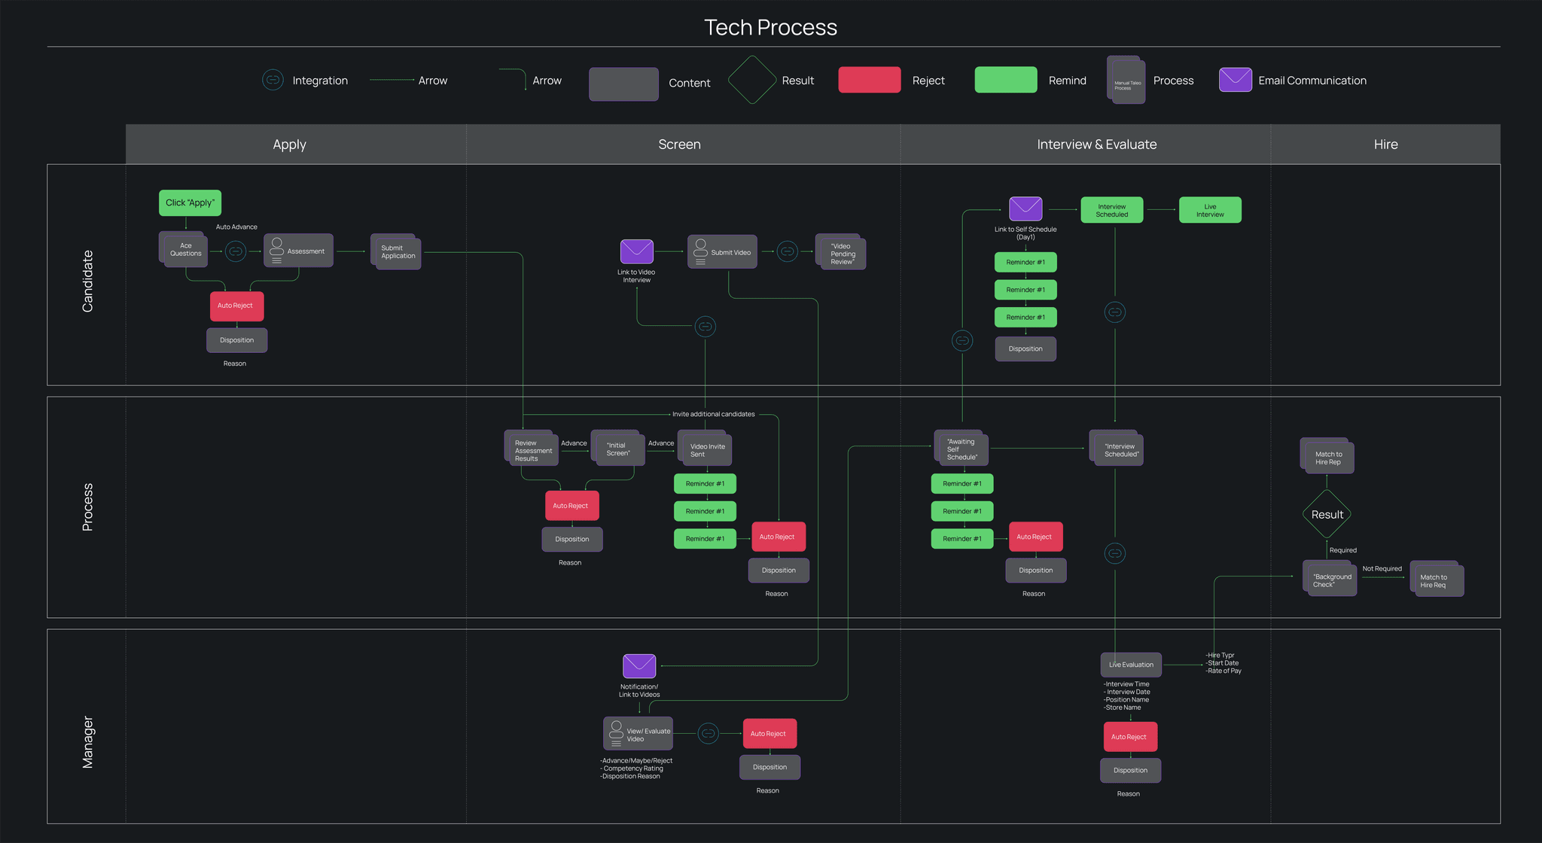
Task: Click the Email Communication envelope in legend
Action: tap(1235, 80)
